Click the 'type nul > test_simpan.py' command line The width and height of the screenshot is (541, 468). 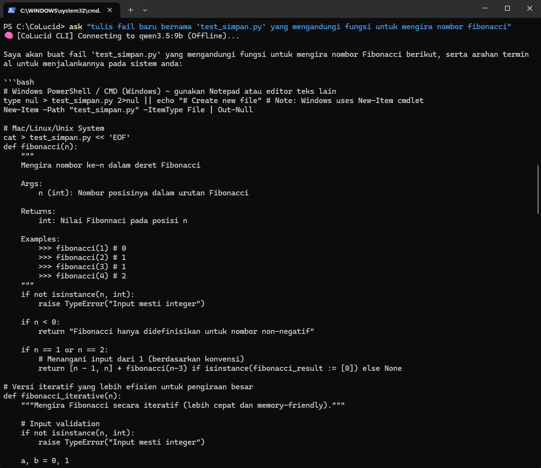coord(213,100)
